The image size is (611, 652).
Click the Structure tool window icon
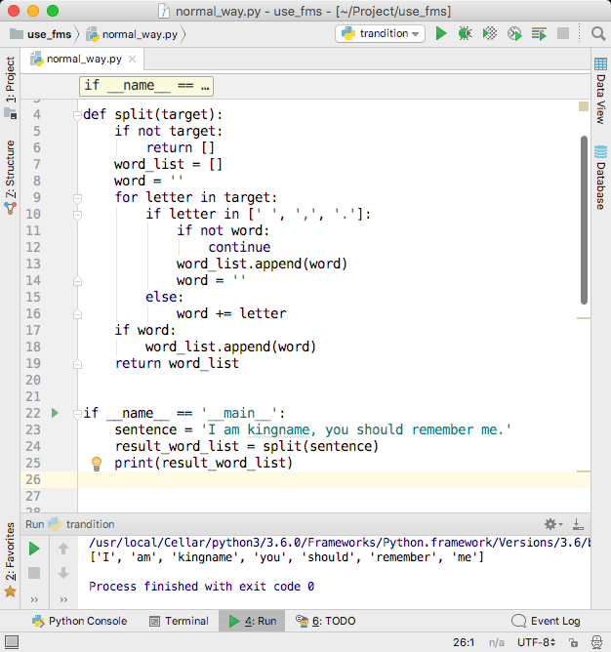click(x=11, y=208)
